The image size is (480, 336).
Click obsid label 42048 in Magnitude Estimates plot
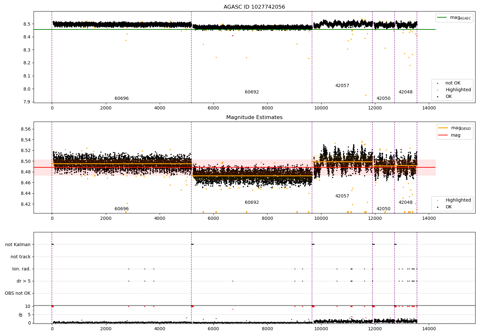tap(405, 203)
